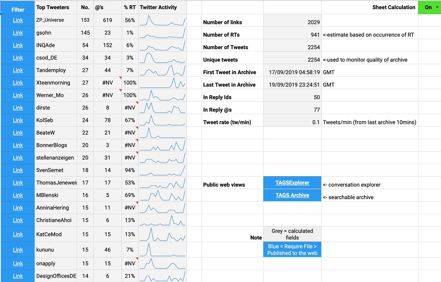This screenshot has height=282, width=441.
Task: Select the DesignOfficesDE 21% RT cell
Action: pyautogui.click(x=130, y=276)
